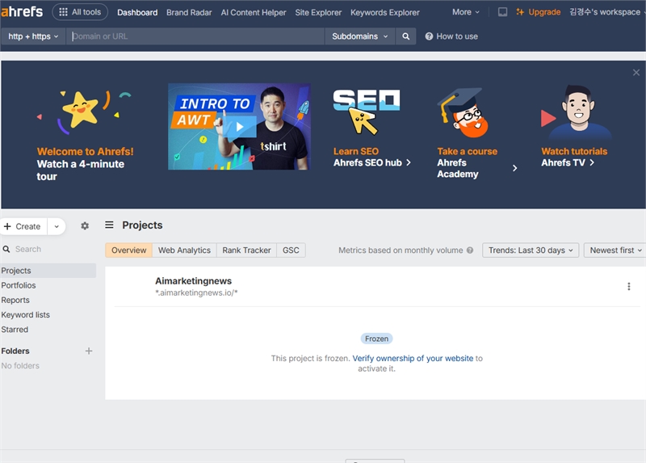This screenshot has width=646, height=463.
Task: Open Site Explorer
Action: [x=318, y=12]
